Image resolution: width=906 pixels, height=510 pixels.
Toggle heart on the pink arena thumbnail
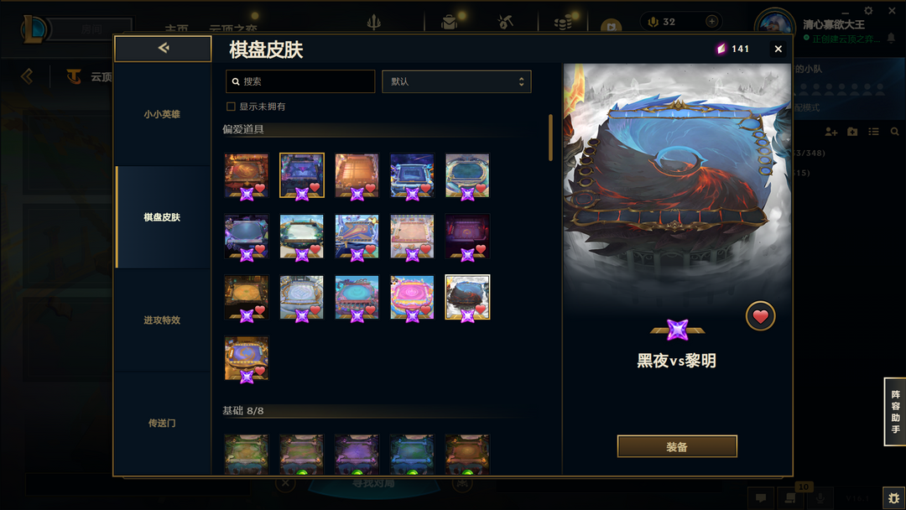(426, 310)
